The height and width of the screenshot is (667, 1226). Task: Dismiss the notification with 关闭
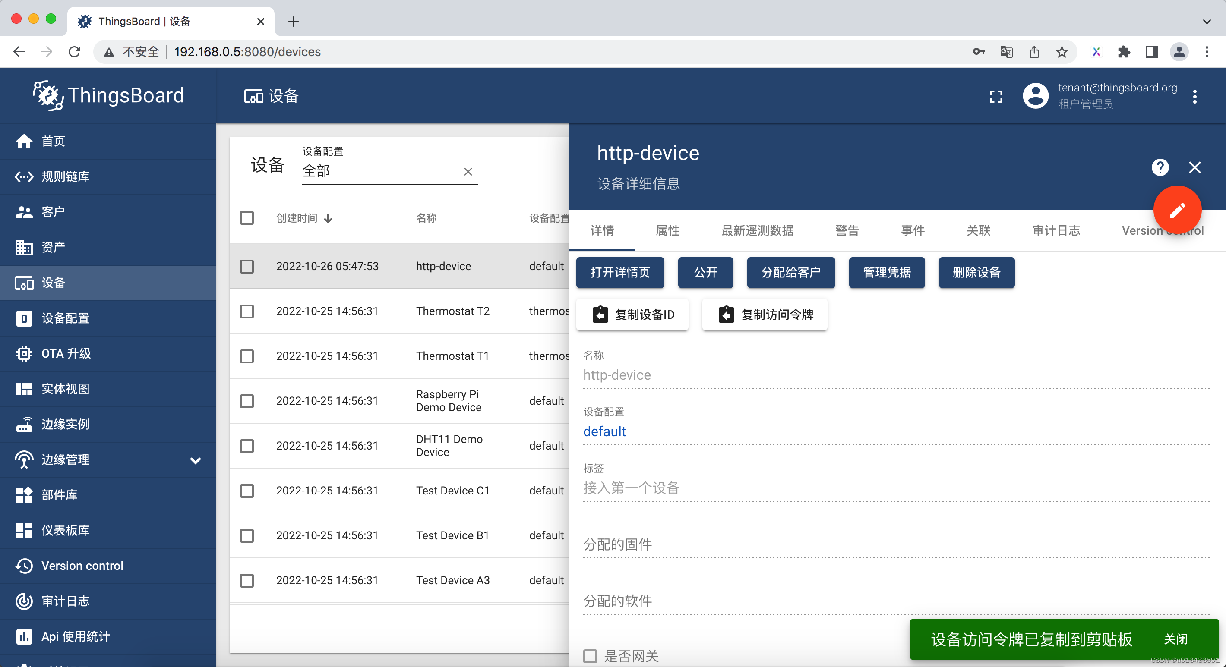(x=1175, y=639)
